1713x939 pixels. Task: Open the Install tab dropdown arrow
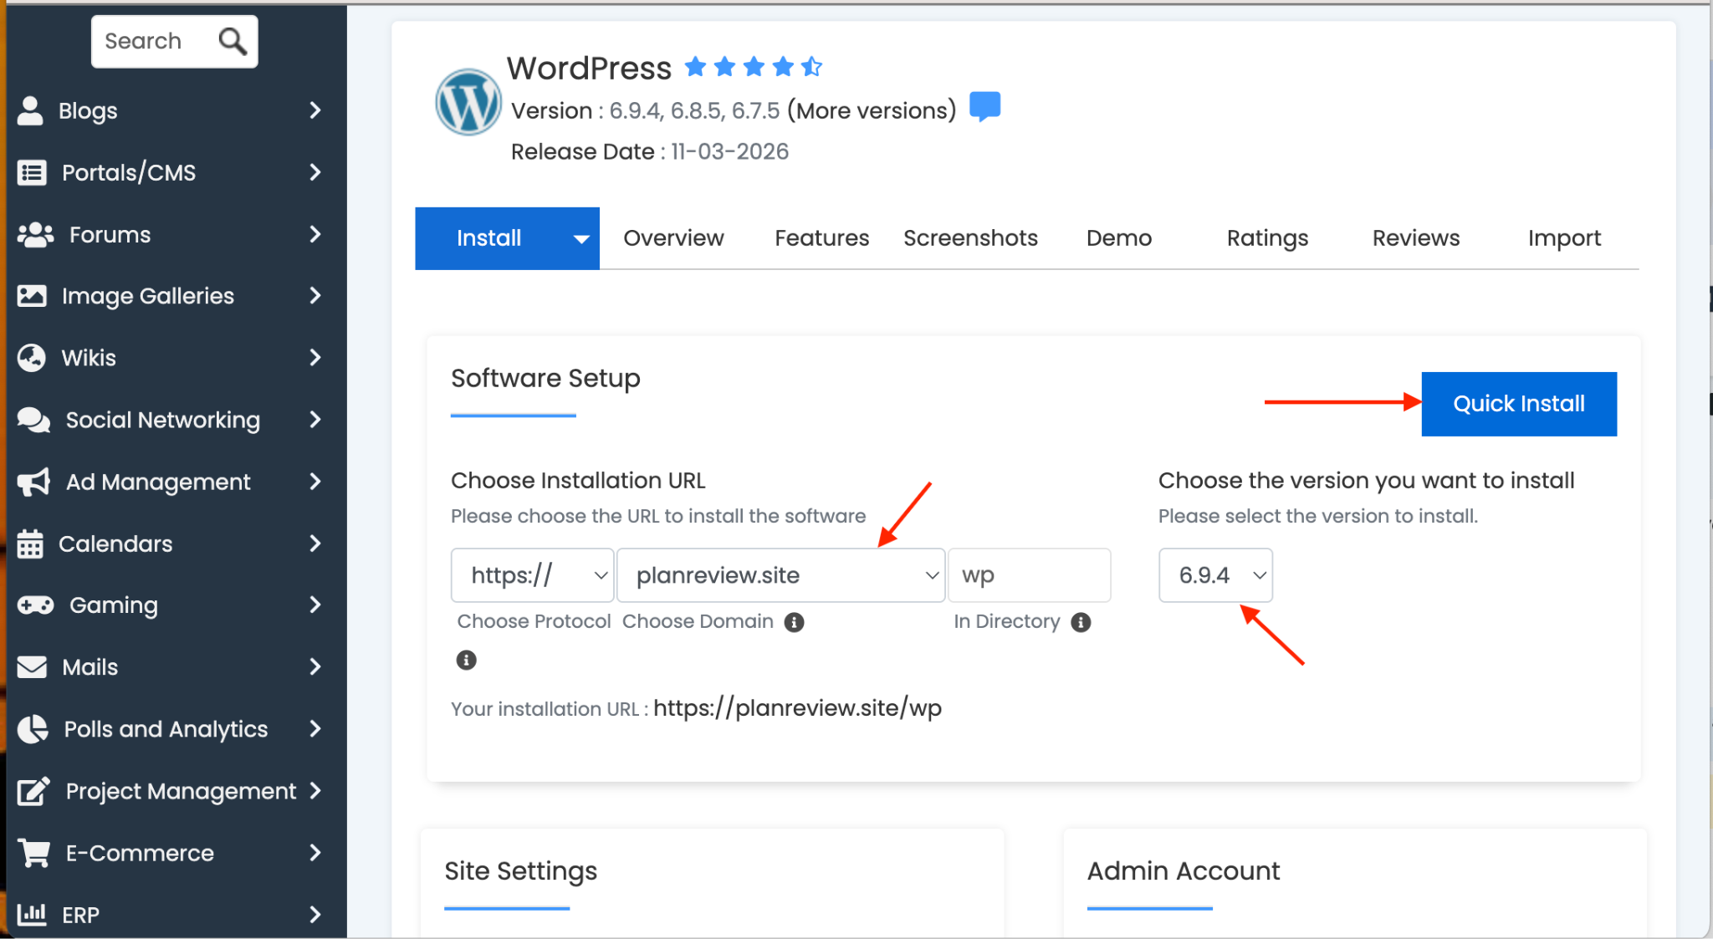tap(581, 239)
